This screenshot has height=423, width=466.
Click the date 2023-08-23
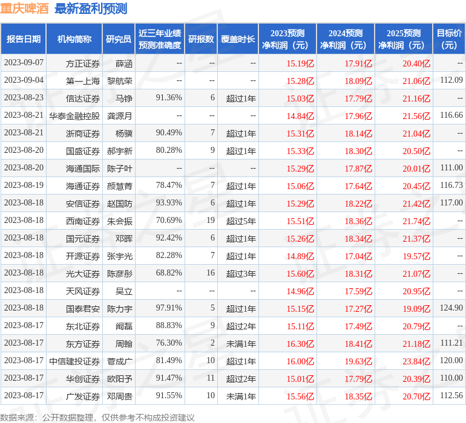(x=24, y=97)
